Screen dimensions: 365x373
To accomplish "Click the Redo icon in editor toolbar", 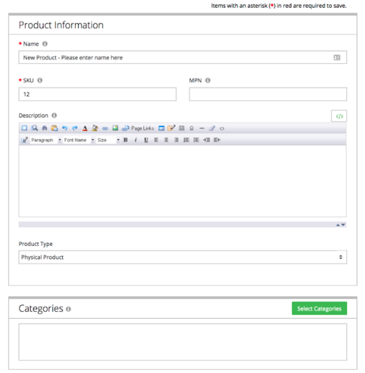I will 75,128.
